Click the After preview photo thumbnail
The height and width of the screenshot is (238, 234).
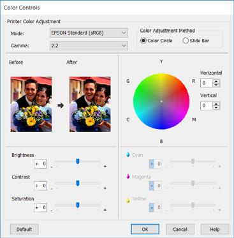pyautogui.click(x=90, y=104)
